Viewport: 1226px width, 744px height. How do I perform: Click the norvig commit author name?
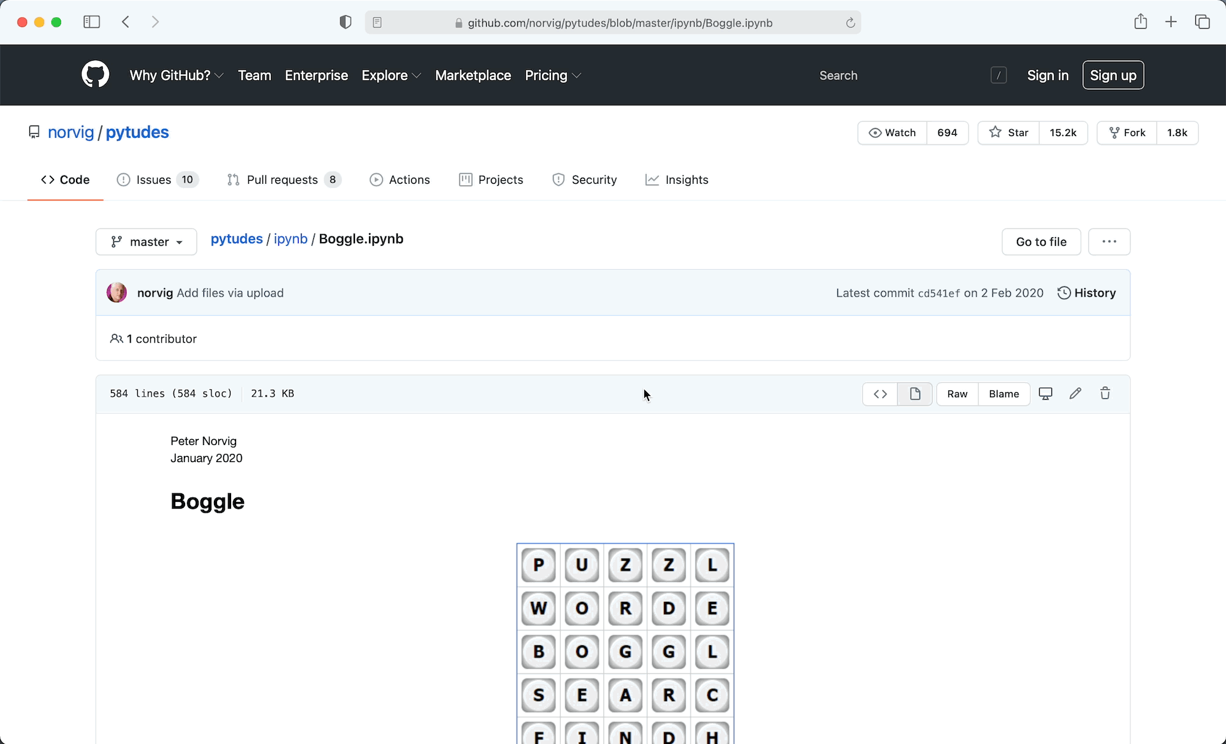155,293
